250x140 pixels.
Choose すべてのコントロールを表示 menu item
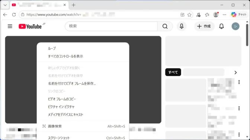coord(83,56)
